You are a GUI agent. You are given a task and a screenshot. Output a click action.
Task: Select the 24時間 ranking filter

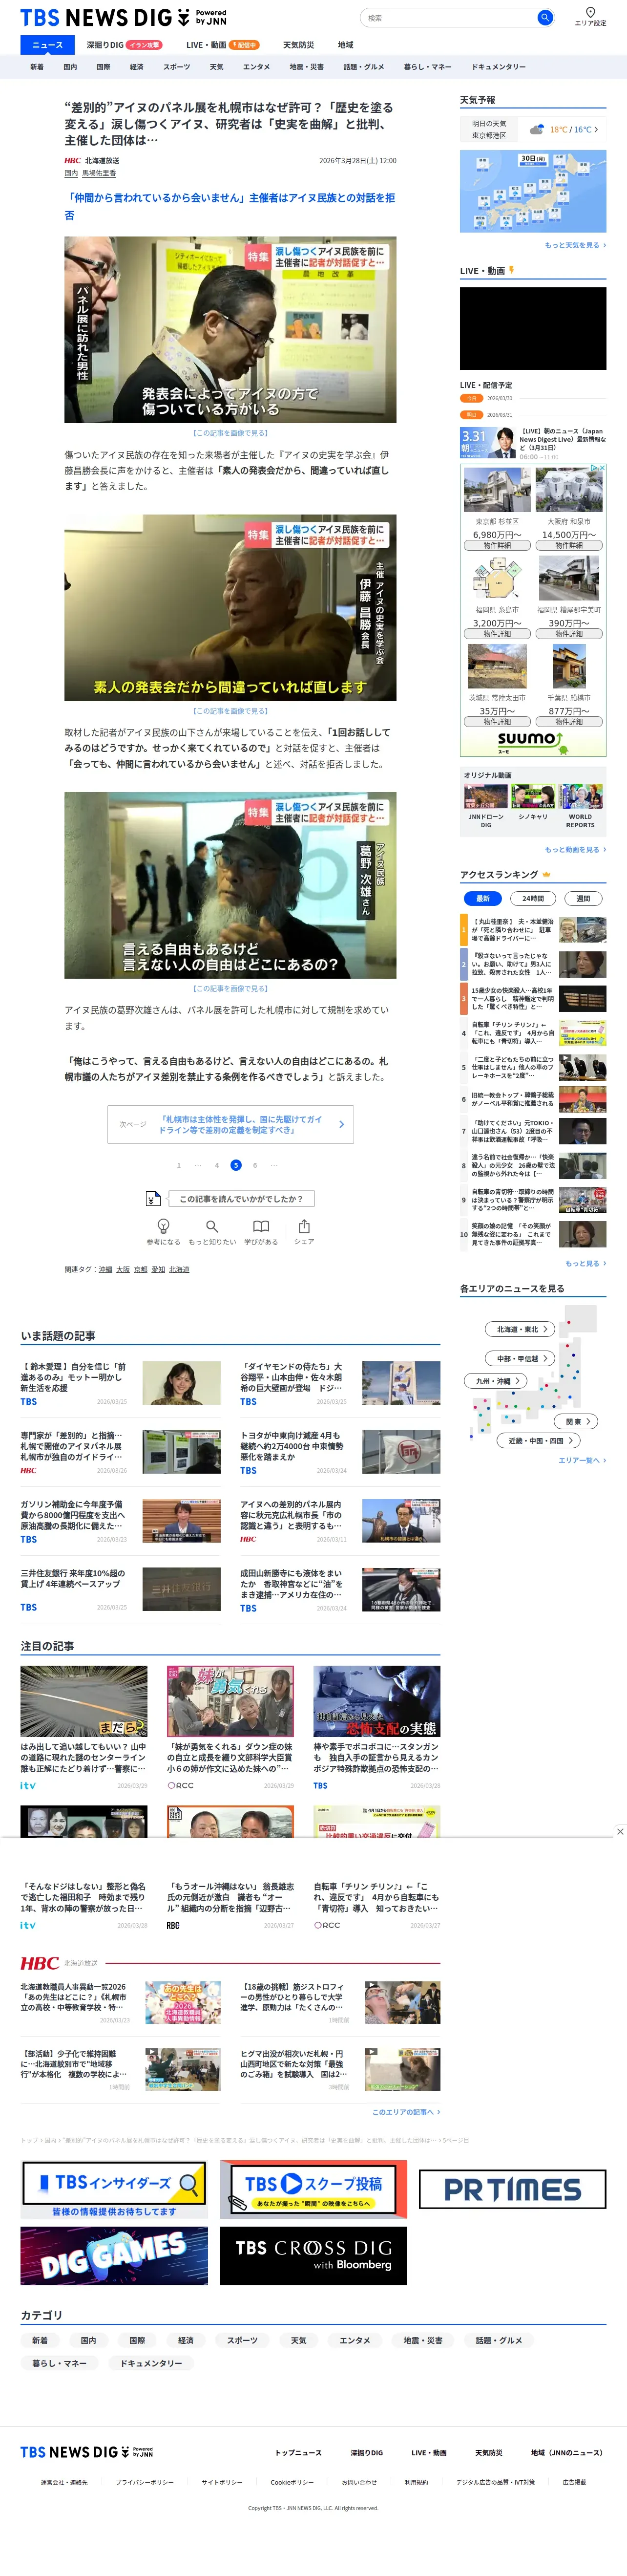(533, 898)
